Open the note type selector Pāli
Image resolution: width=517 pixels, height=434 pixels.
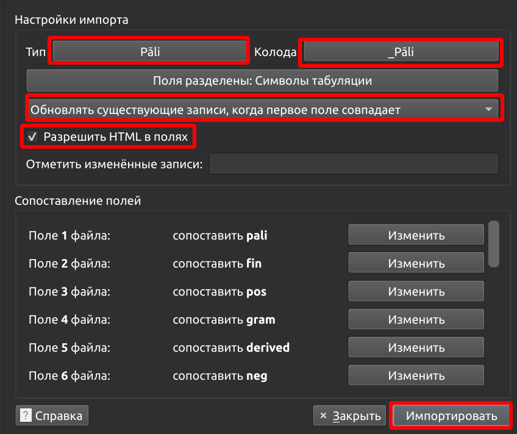pyautogui.click(x=150, y=52)
